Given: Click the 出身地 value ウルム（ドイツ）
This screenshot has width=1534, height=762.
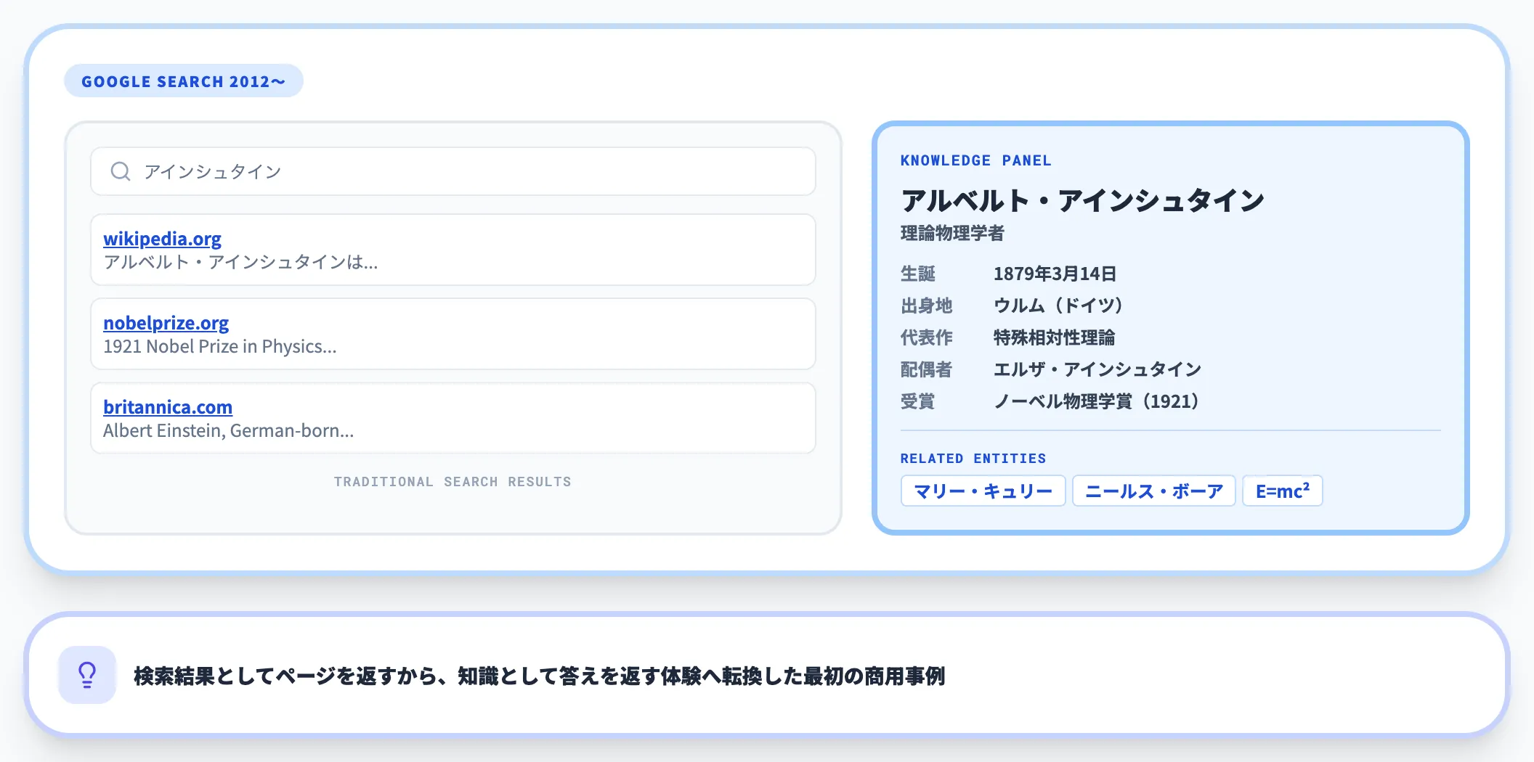Looking at the screenshot, I should pos(1060,306).
